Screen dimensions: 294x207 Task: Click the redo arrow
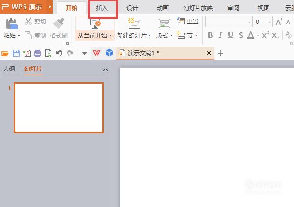click(x=70, y=53)
